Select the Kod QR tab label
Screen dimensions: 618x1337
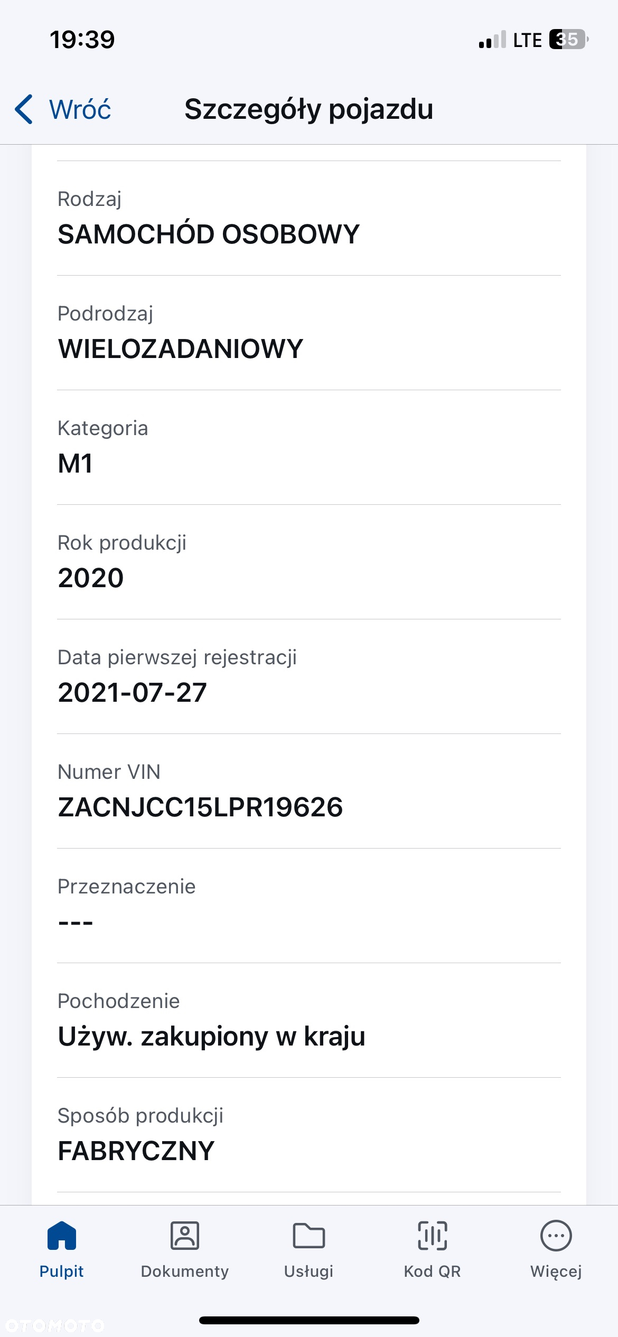[x=433, y=1271]
